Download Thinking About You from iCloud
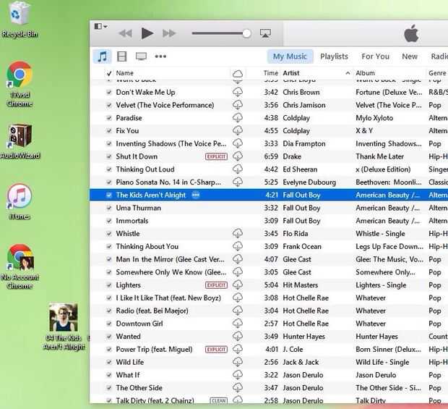Image resolution: width=448 pixels, height=409 pixels. pos(238,246)
